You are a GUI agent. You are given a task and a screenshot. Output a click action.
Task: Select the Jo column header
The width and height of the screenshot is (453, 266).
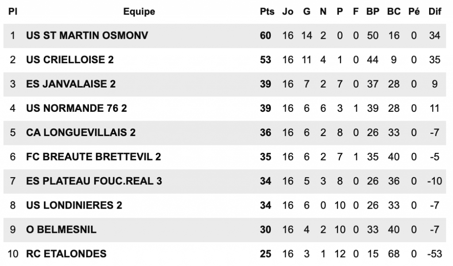point(288,11)
